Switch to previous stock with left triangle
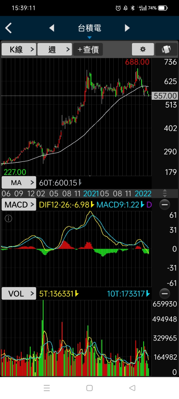This screenshot has height=399, width=179. [52, 28]
